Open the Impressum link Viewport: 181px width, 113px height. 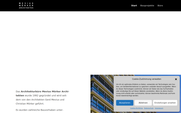(x=159, y=108)
